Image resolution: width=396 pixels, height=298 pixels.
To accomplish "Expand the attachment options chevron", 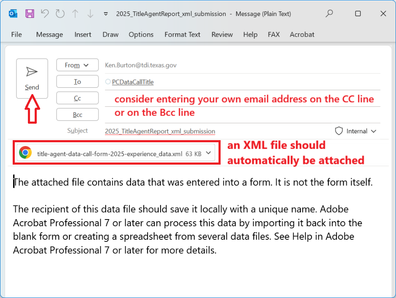I will pyautogui.click(x=208, y=154).
